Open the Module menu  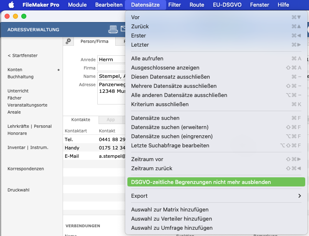[x=77, y=5]
